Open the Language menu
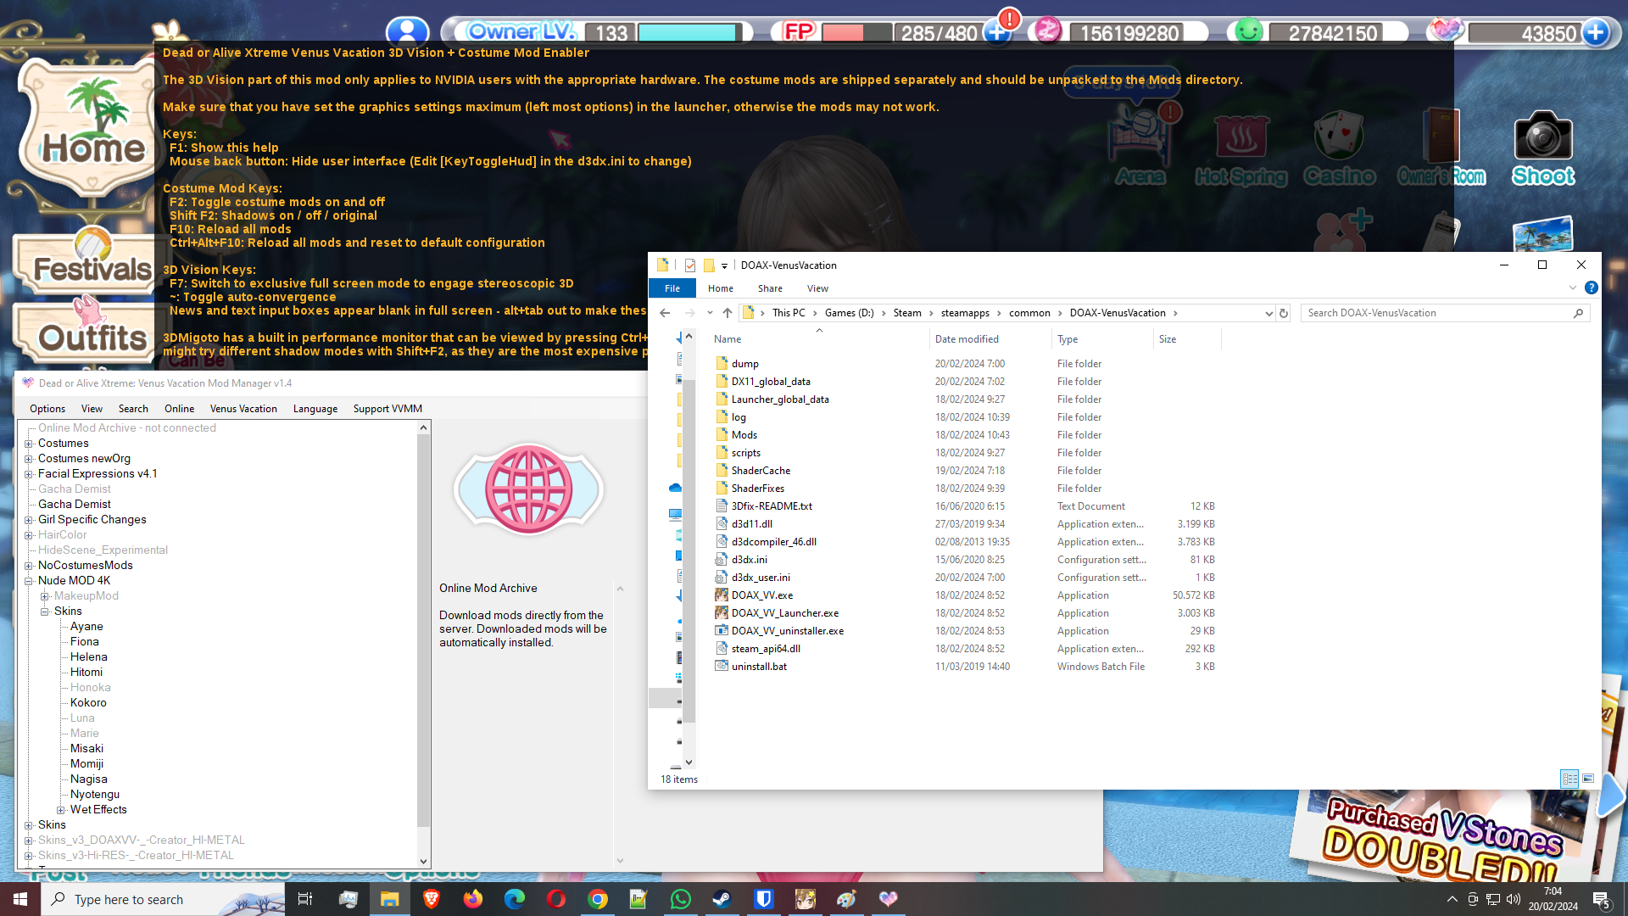The width and height of the screenshot is (1628, 916). (315, 409)
